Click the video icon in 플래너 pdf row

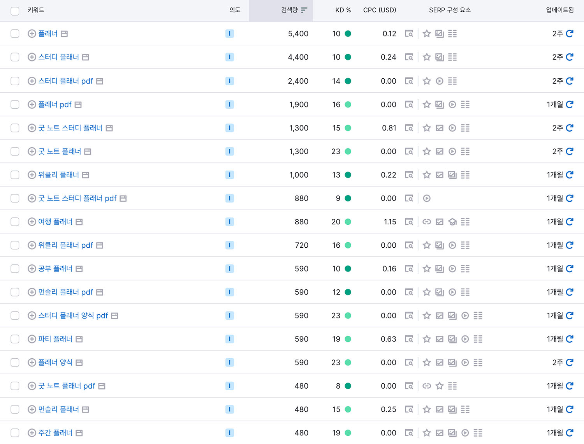click(x=452, y=104)
